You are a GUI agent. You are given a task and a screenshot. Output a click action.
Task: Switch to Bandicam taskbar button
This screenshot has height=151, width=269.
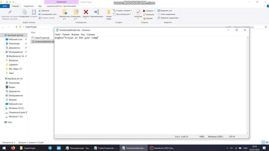tap(162, 148)
